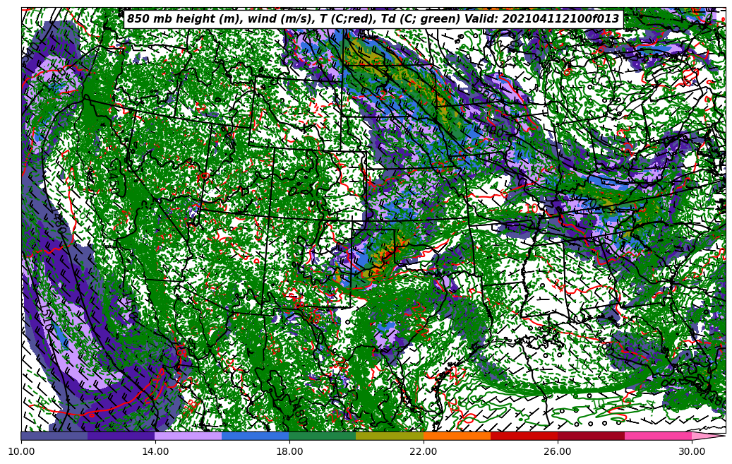732x464 pixels.
Task: Choose the orange colorbar segment after 22.00
Action: click(x=457, y=436)
